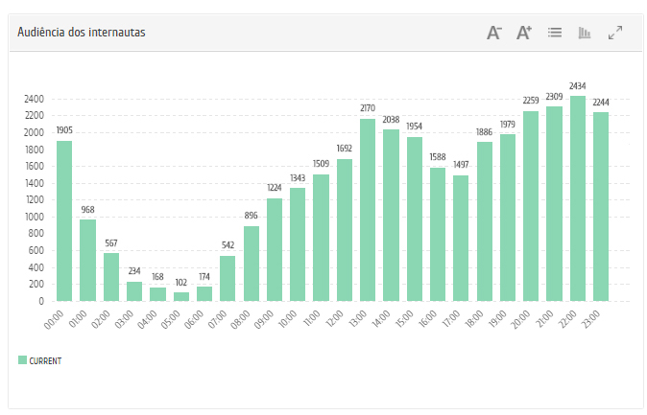This screenshot has width=647, height=415.
Task: Click the green CURRENT legend color swatch
Action: pyautogui.click(x=22, y=360)
